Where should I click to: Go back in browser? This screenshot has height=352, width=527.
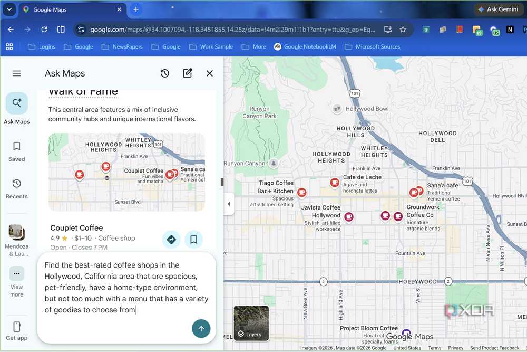click(x=11, y=30)
